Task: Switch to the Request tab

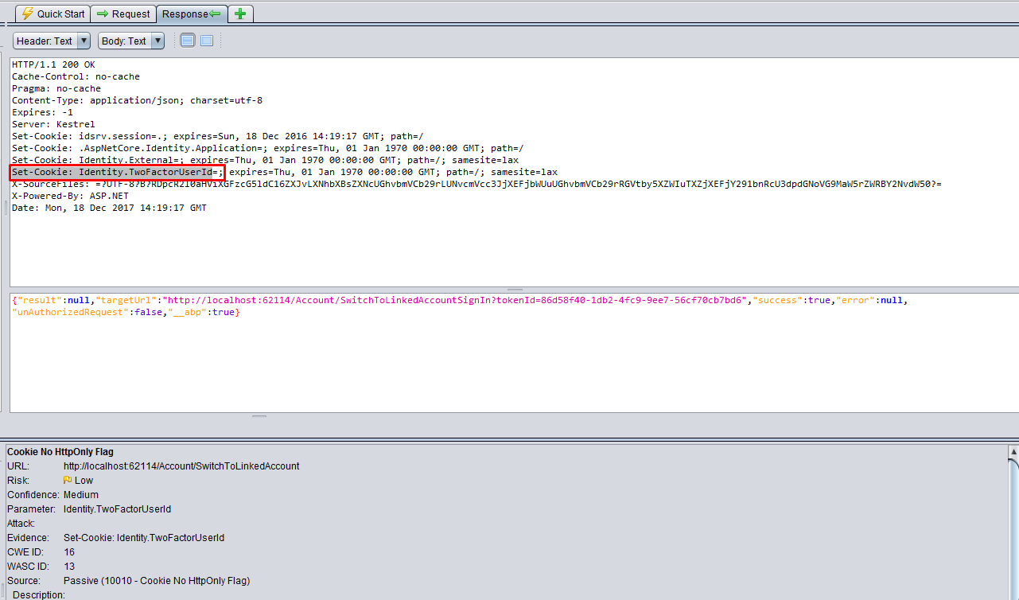Action: pos(123,14)
